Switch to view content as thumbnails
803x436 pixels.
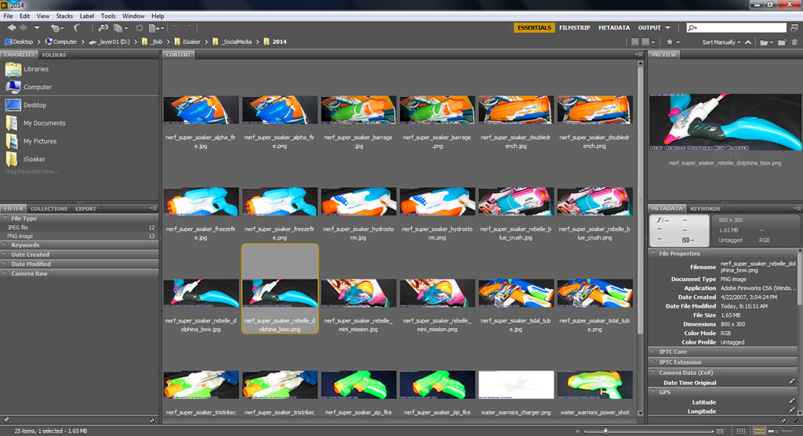point(759,431)
